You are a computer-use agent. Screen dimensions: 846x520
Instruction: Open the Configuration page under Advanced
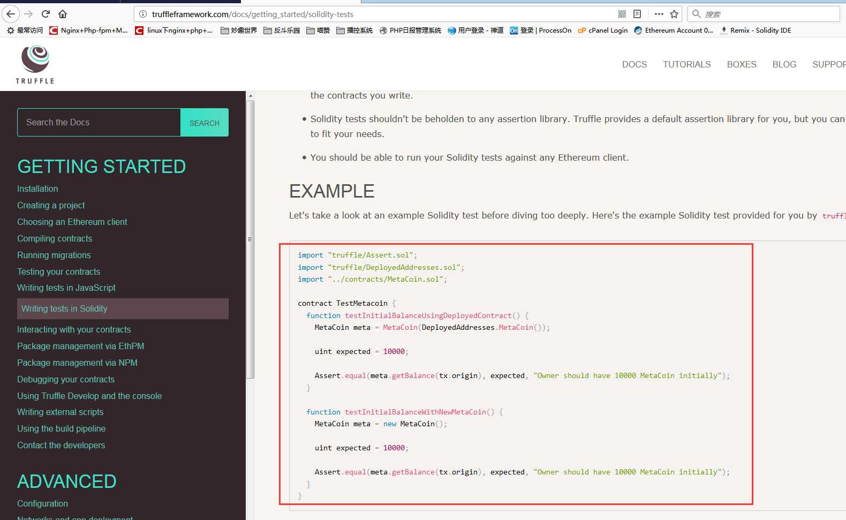point(42,503)
